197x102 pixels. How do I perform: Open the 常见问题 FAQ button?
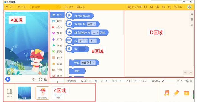pos(135,7)
